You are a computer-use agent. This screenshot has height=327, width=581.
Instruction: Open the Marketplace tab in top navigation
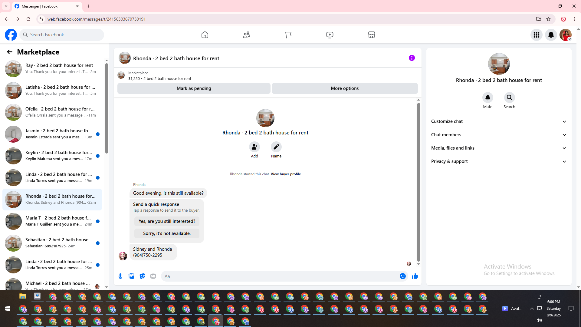[371, 35]
